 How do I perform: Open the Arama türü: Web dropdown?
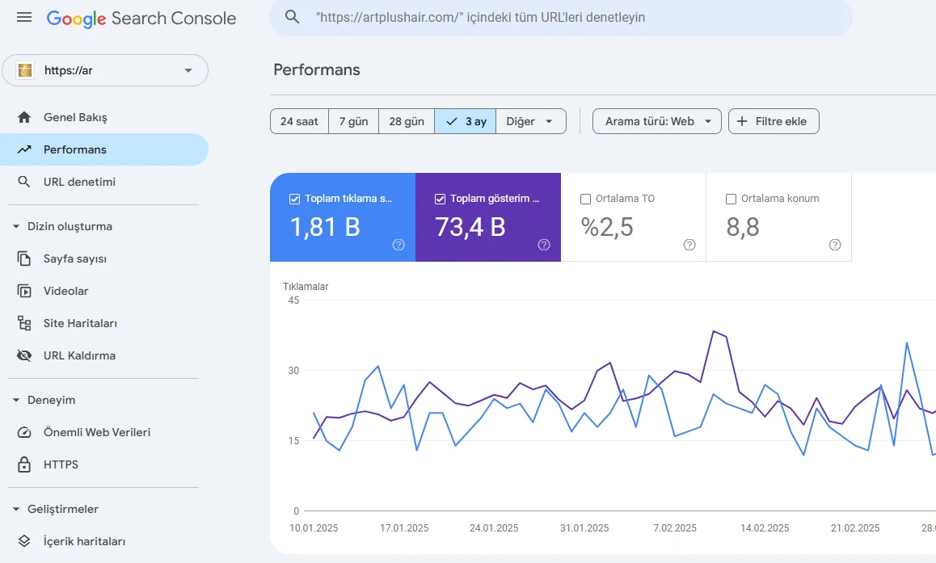pyautogui.click(x=656, y=121)
